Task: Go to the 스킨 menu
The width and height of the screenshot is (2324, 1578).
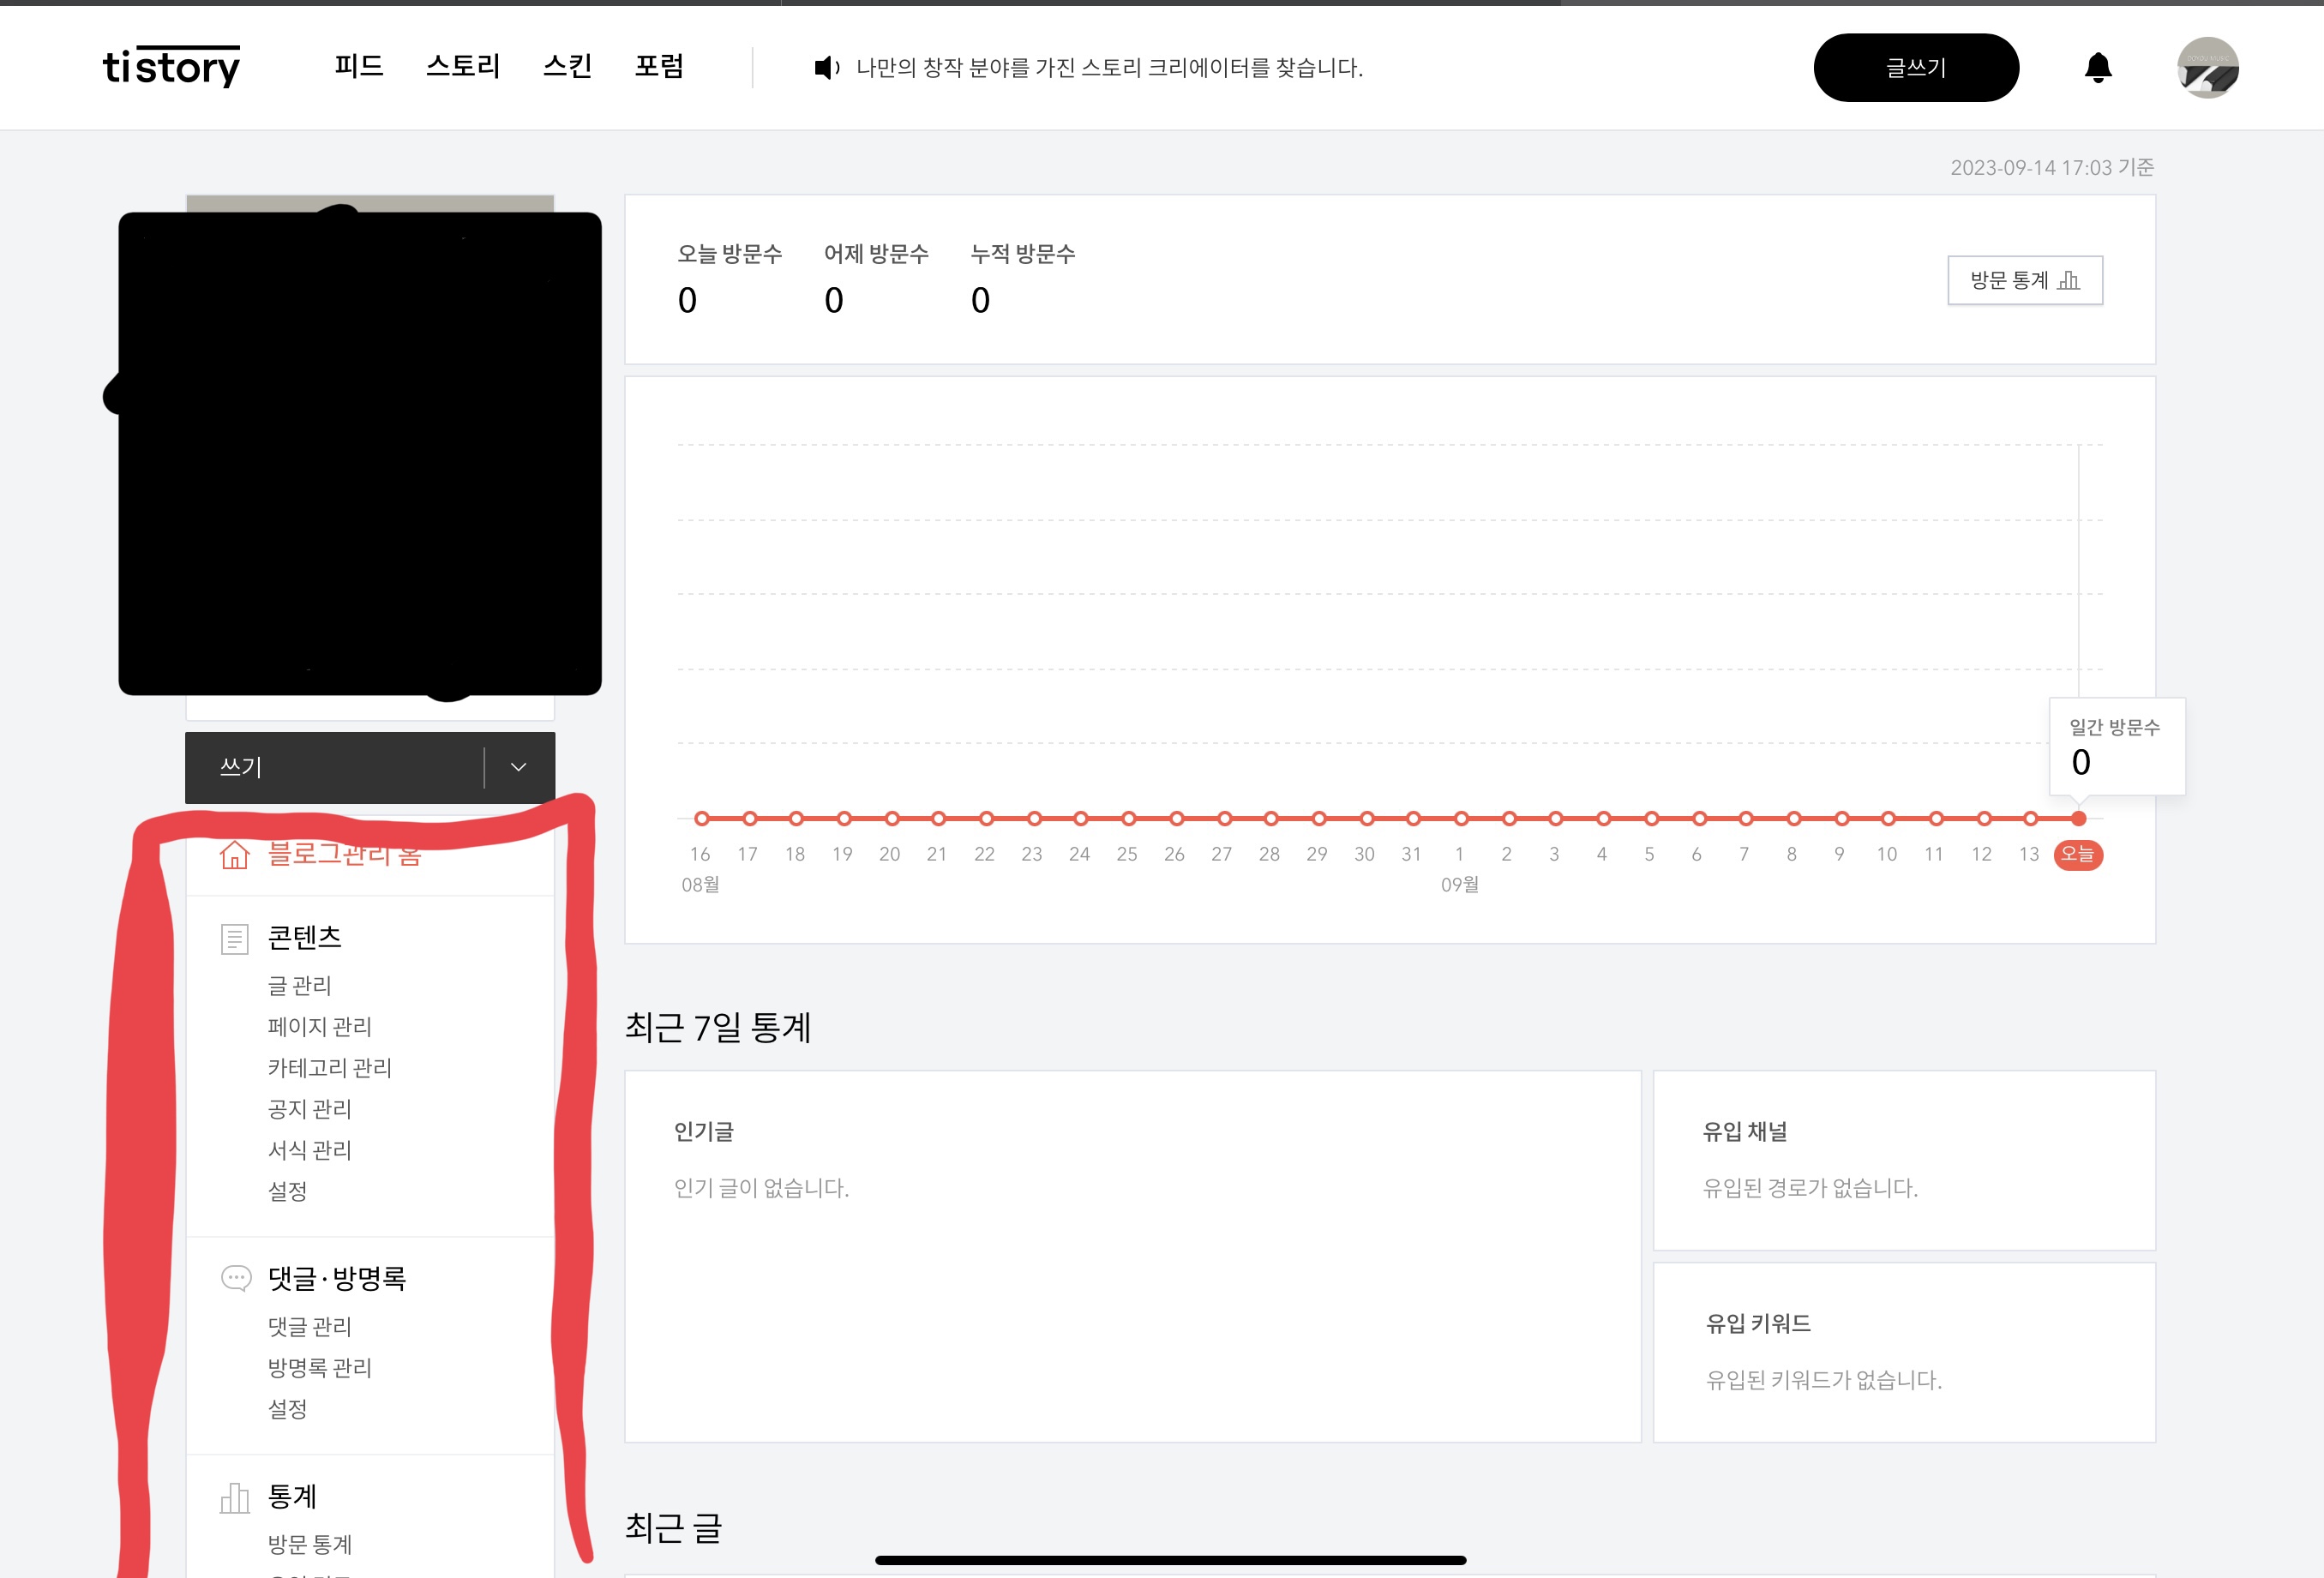Action: click(567, 67)
